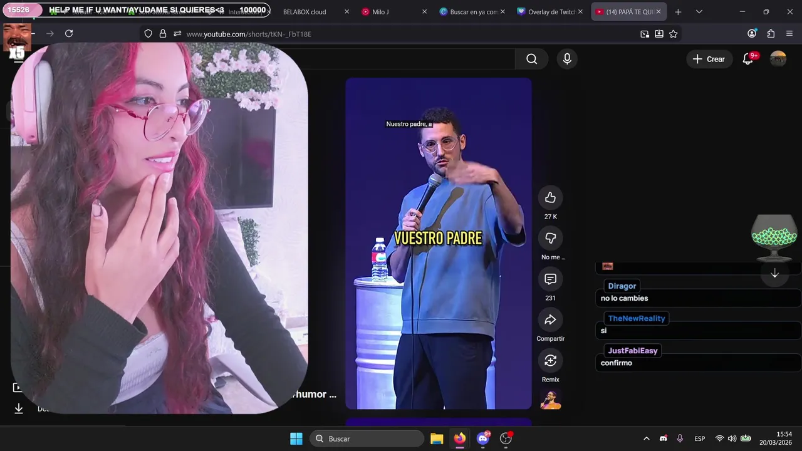
Task: Like the YouTube Short
Action: [x=550, y=198]
